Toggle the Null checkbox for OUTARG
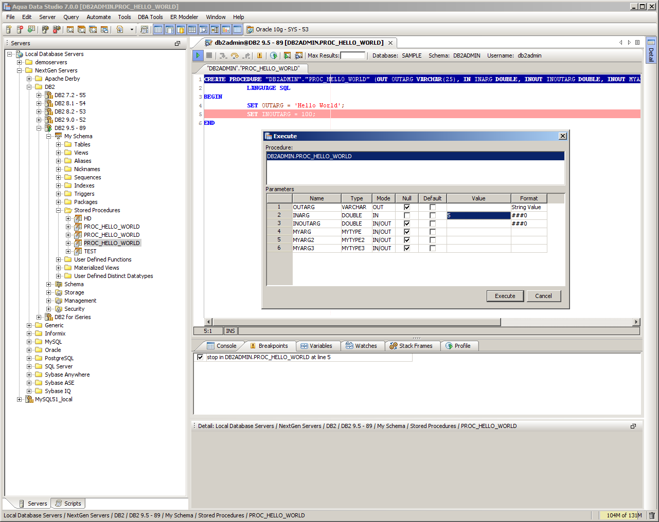659x522 pixels. pyautogui.click(x=407, y=207)
